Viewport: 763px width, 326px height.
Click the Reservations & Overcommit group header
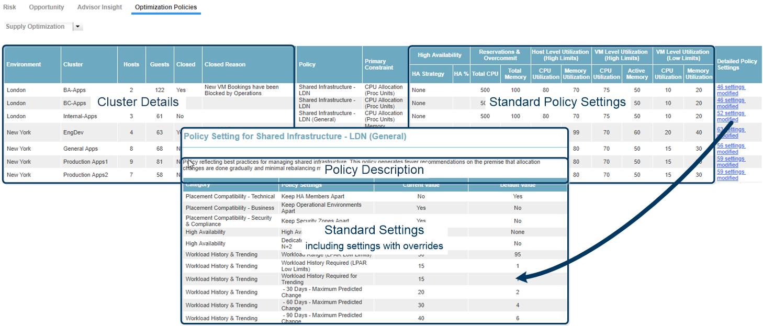coord(500,55)
